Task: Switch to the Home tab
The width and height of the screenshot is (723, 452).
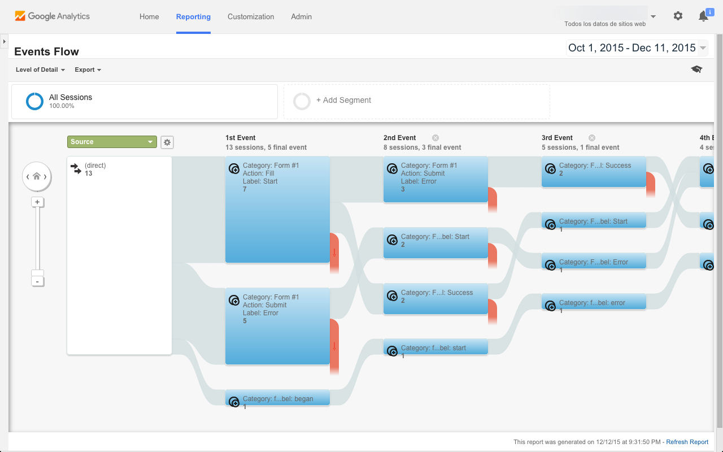Action: 149,16
